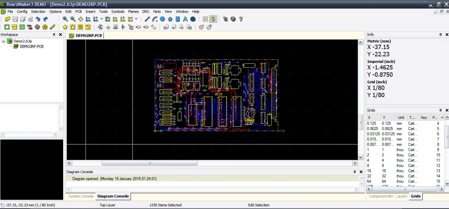Click the Zoom In magnifier icon
Image resolution: width=449 pixels, height=209 pixels.
65,19
